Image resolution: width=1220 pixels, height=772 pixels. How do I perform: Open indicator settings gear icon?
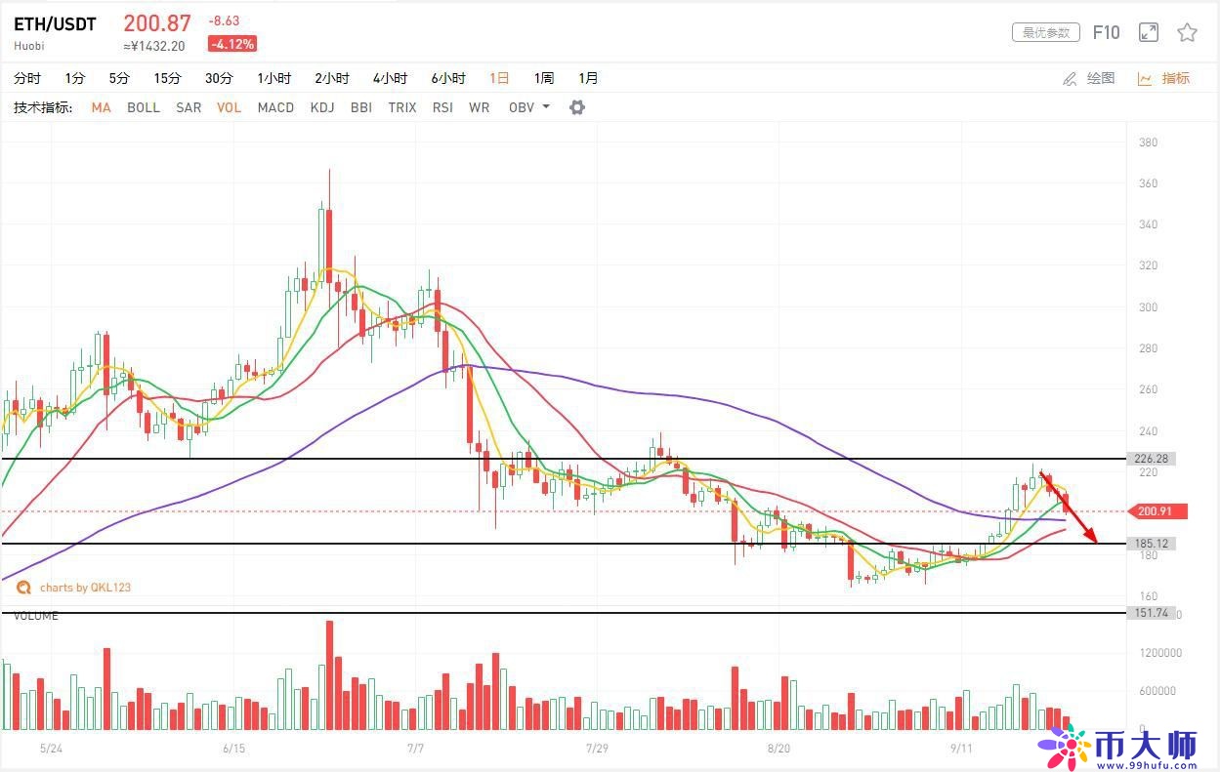(x=577, y=107)
